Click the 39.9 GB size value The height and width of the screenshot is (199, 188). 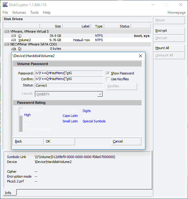(x=55, y=36)
